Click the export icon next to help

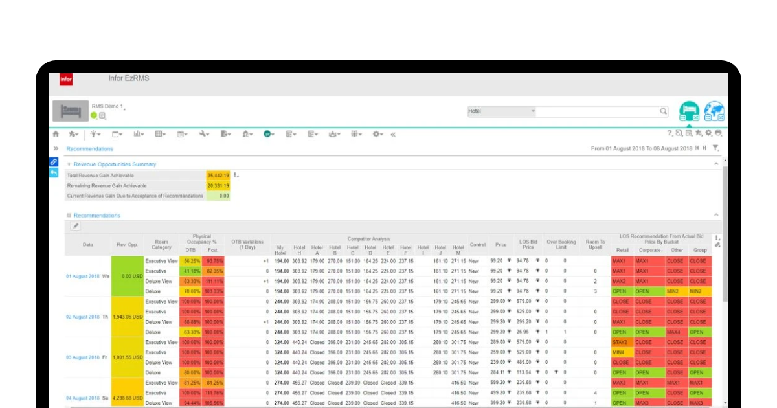[679, 133]
